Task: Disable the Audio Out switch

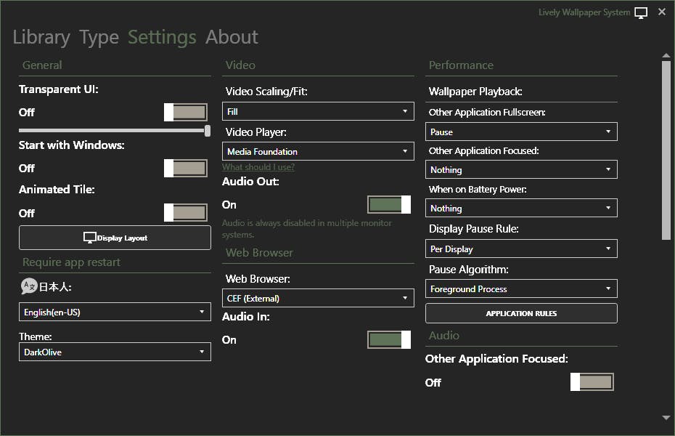Action: (x=389, y=205)
